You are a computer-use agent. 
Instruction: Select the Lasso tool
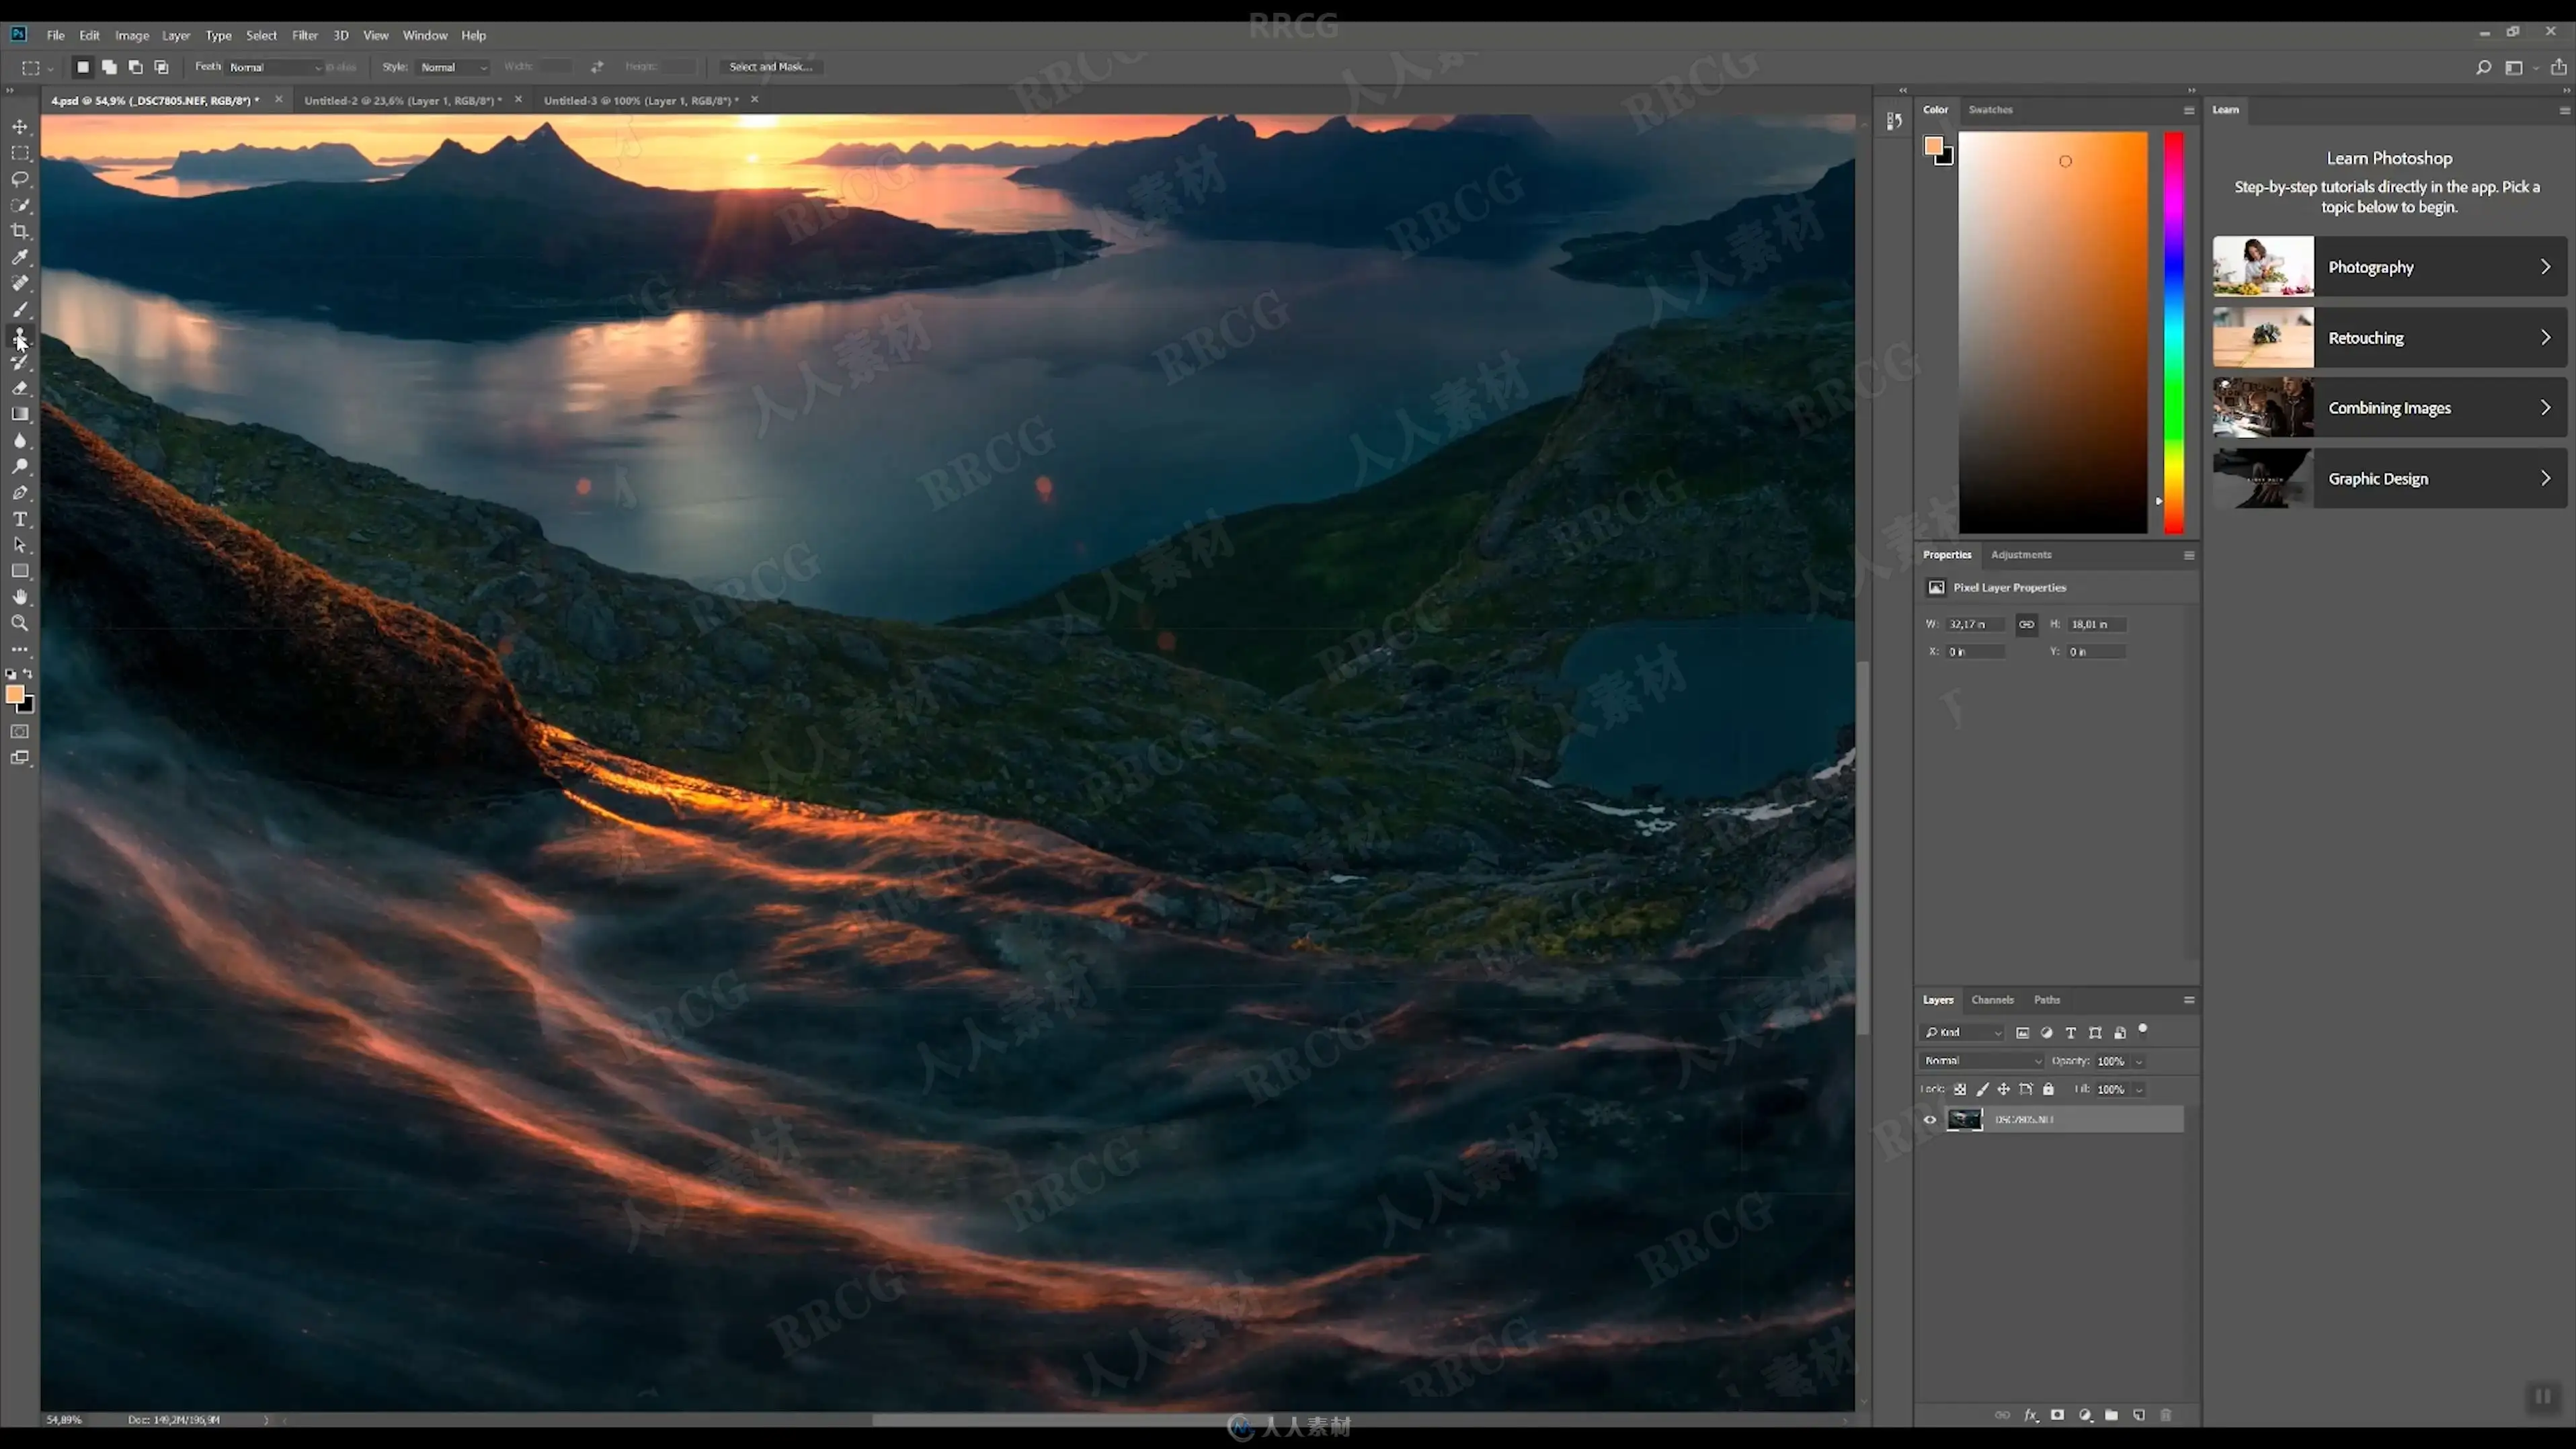tap(20, 179)
